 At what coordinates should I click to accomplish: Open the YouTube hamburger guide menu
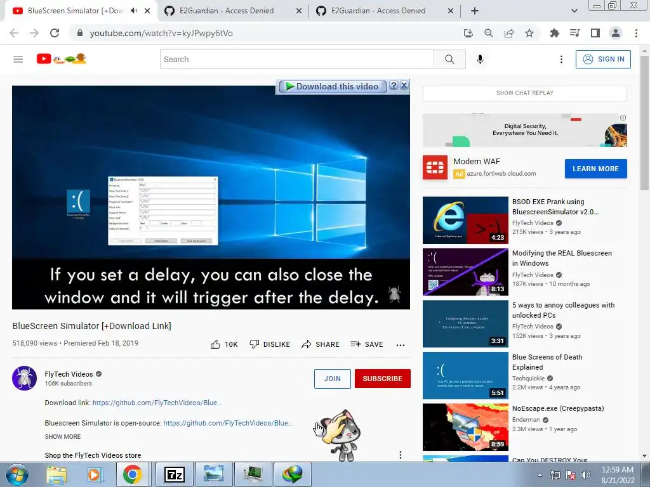click(x=18, y=59)
